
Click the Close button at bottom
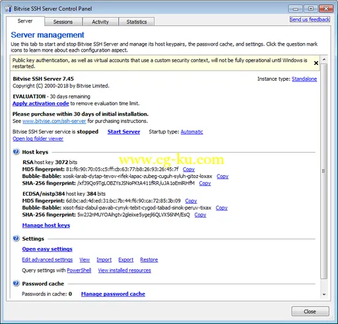[x=310, y=311]
